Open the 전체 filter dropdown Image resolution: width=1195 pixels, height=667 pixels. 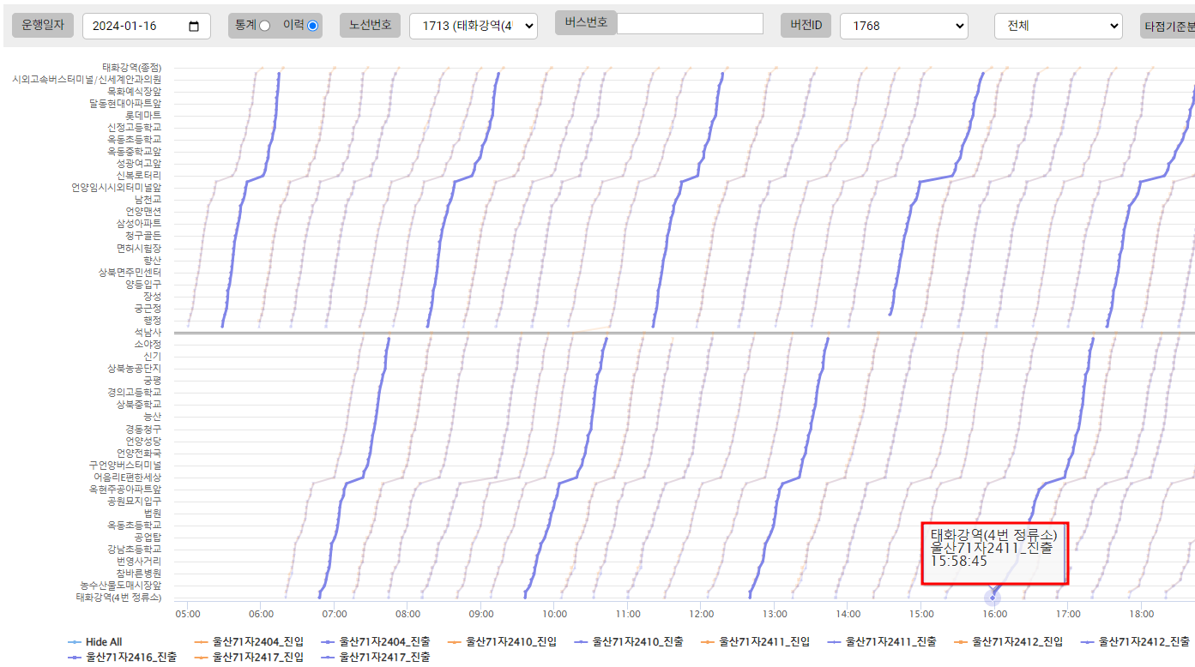pyautogui.click(x=1058, y=26)
